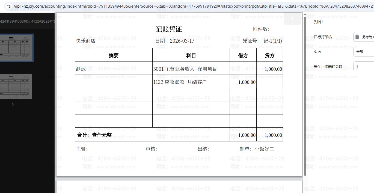
Task: Click the preview vertical scrollbar
Action: coord(305,96)
